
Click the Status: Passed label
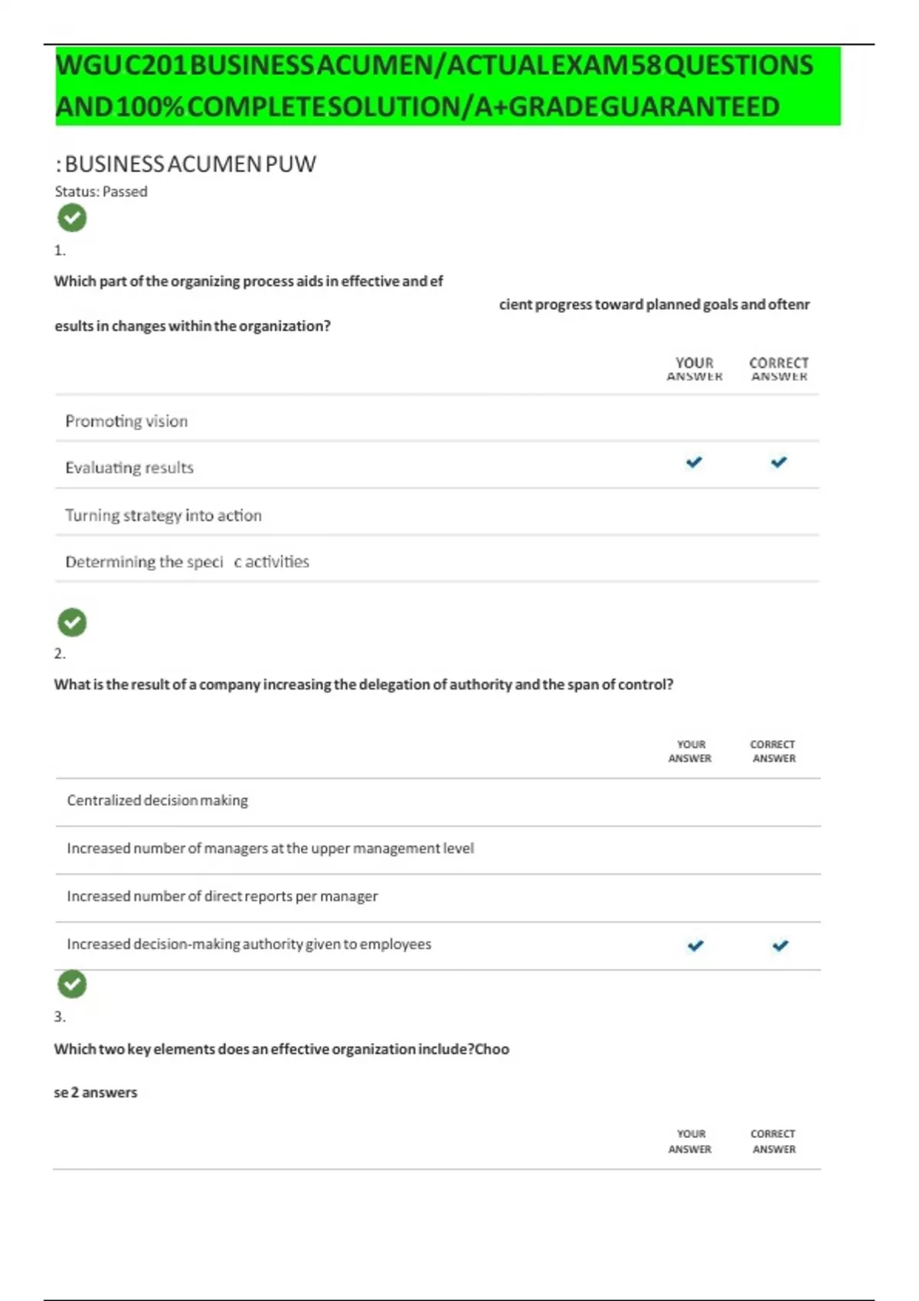(x=101, y=191)
